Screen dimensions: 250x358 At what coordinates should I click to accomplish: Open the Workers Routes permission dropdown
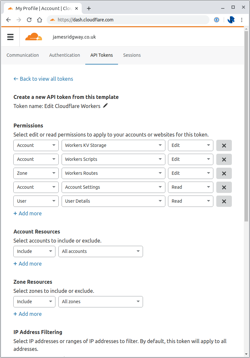[x=113, y=173]
